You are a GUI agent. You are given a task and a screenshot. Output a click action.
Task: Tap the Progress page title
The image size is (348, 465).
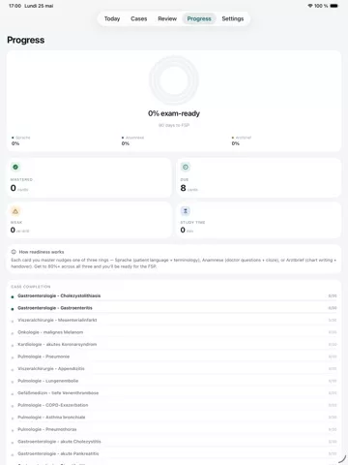(26, 40)
